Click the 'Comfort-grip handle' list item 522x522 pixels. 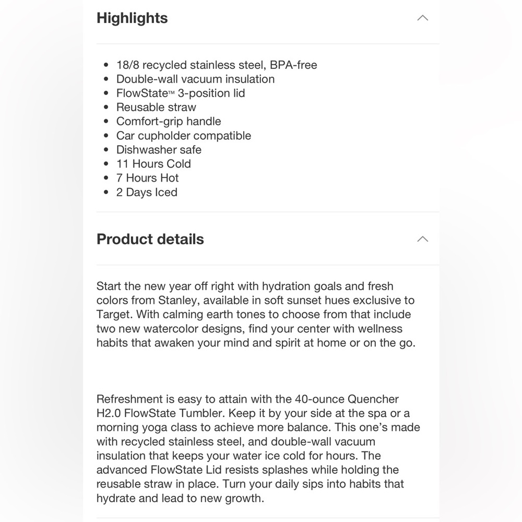(x=169, y=122)
